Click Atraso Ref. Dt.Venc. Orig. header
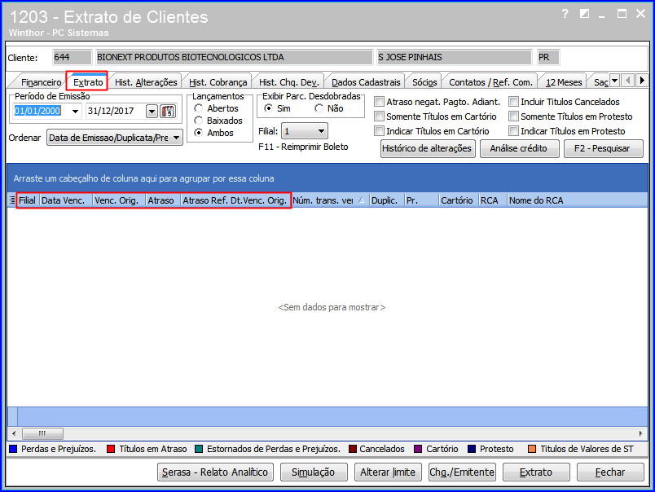Screen dimensions: 655x492 (x=235, y=200)
